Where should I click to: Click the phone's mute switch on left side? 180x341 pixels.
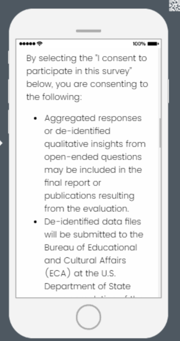[9, 57]
